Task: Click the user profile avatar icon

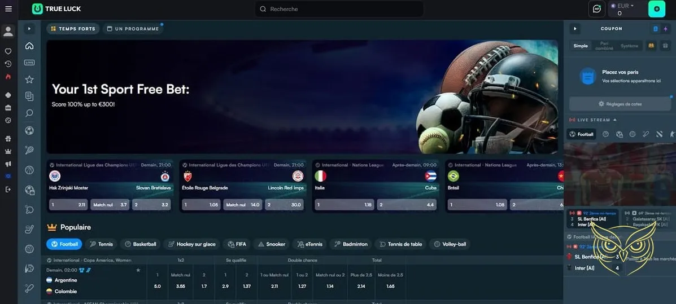Action: [x=8, y=31]
